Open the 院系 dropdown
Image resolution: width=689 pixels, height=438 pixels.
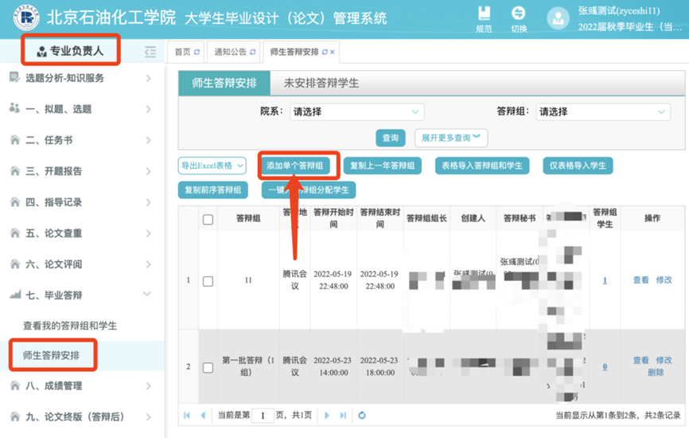355,112
